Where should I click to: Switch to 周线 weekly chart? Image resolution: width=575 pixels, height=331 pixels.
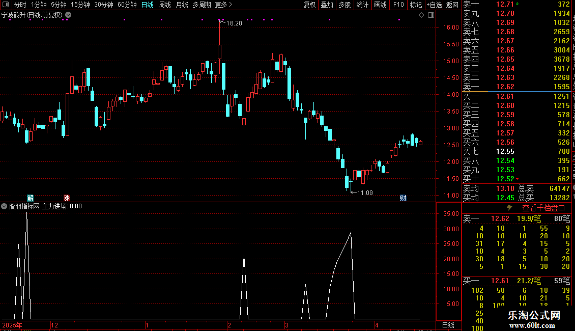[x=165, y=5]
